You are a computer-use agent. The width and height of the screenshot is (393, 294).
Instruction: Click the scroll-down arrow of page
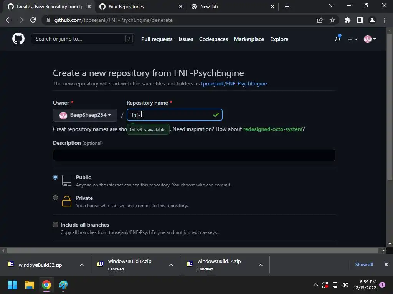[x=389, y=244]
